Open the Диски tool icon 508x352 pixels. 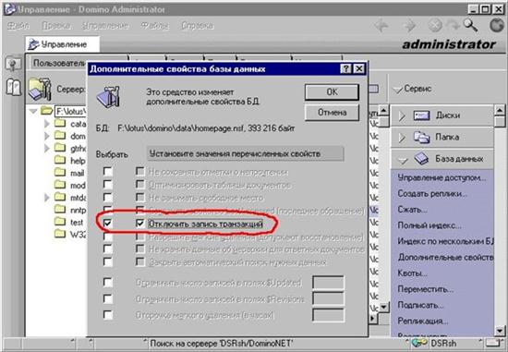click(x=421, y=115)
